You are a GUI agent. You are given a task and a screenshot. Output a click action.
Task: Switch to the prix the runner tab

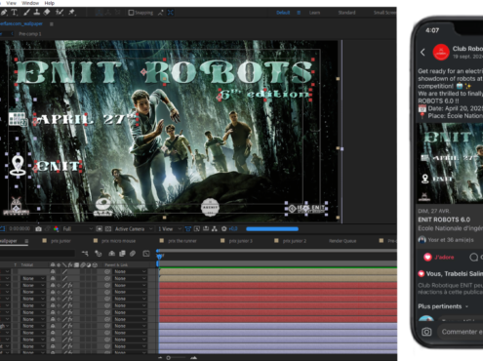pos(182,241)
